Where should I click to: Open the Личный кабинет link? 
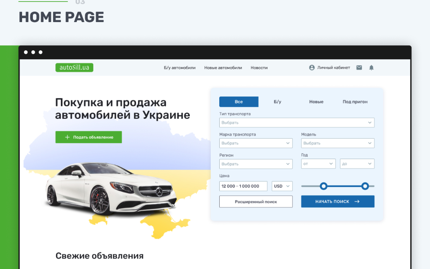[334, 68]
